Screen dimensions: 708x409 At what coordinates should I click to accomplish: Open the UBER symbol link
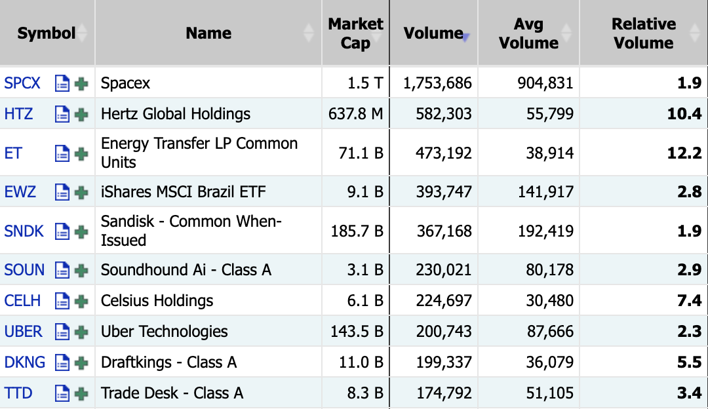23,332
